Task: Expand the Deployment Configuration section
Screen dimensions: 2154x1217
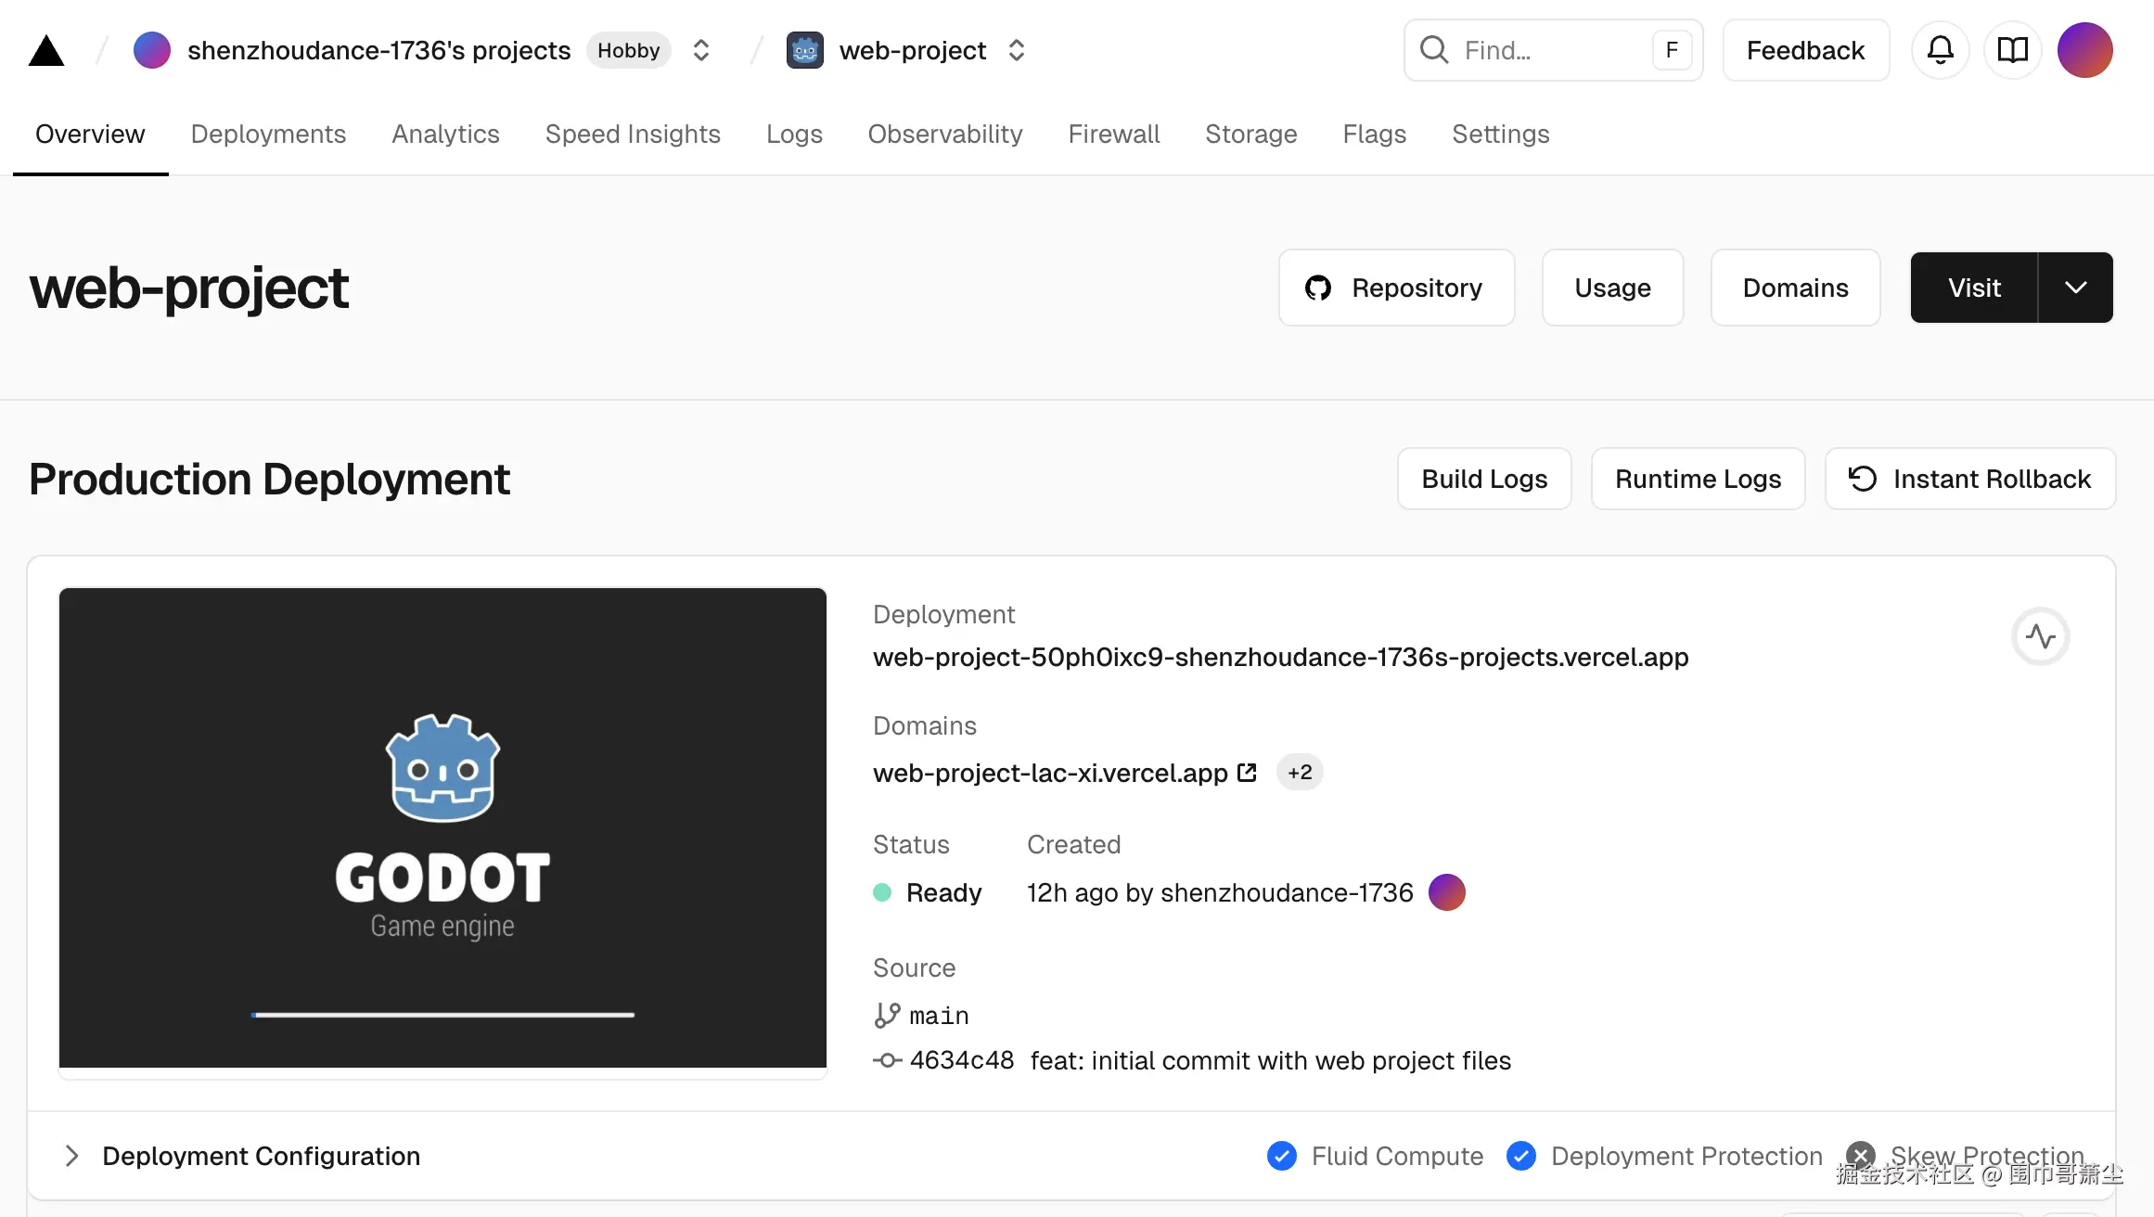Action: point(71,1156)
